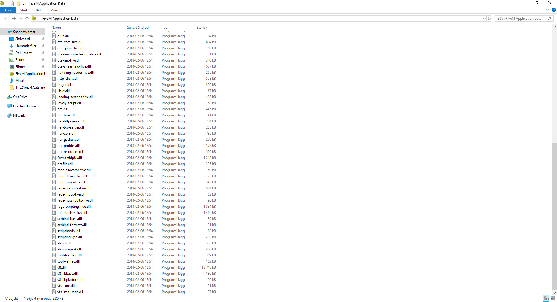This screenshot has width=557, height=302.
Task: Open the recent locations dropdown arrow
Action: pyautogui.click(x=21, y=19)
